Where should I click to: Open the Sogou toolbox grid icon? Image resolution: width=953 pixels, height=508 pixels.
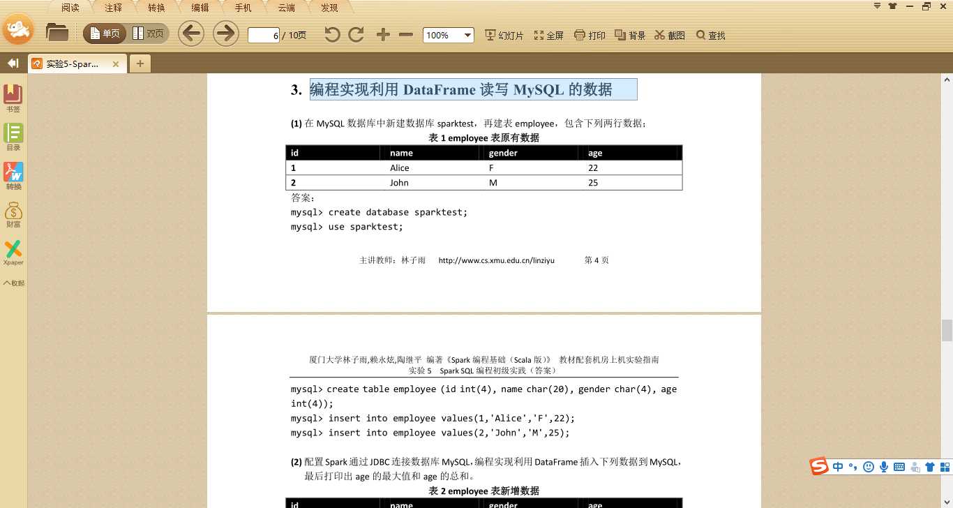(945, 467)
